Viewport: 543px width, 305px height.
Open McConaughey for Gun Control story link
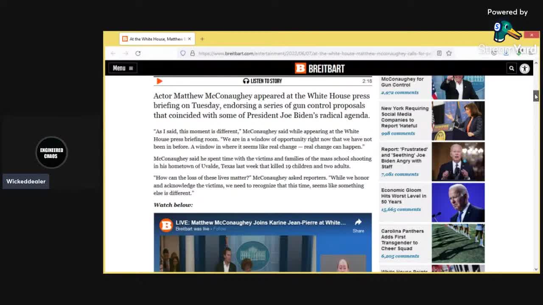[402, 82]
